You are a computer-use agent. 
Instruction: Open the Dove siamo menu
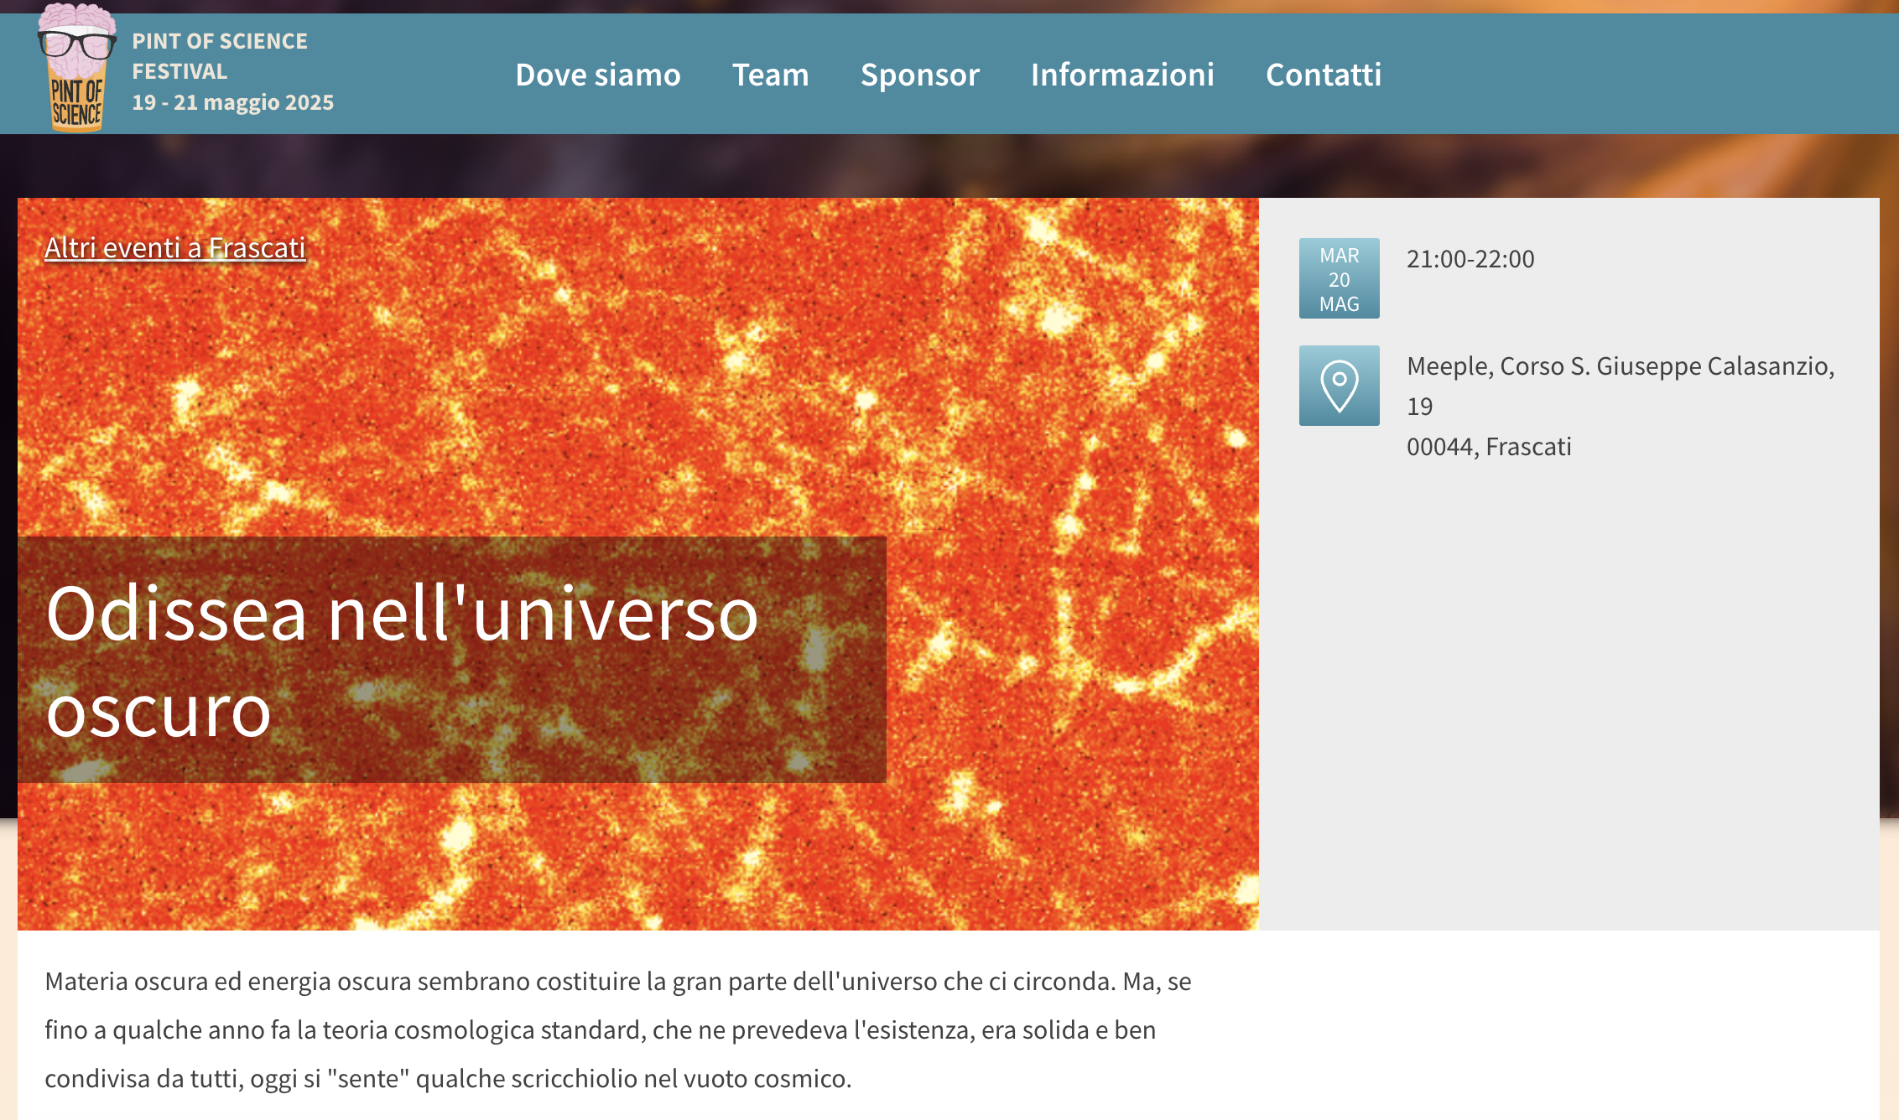(x=597, y=75)
